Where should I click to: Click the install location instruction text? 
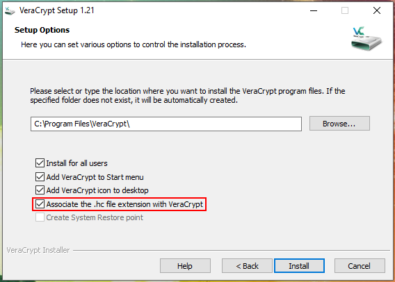tap(188, 96)
